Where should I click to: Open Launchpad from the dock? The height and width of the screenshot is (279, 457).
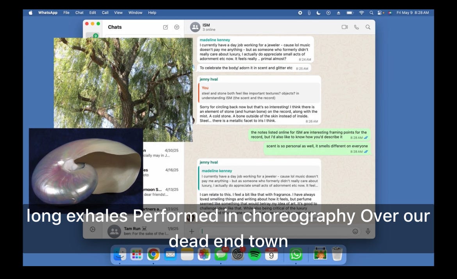coord(136,254)
